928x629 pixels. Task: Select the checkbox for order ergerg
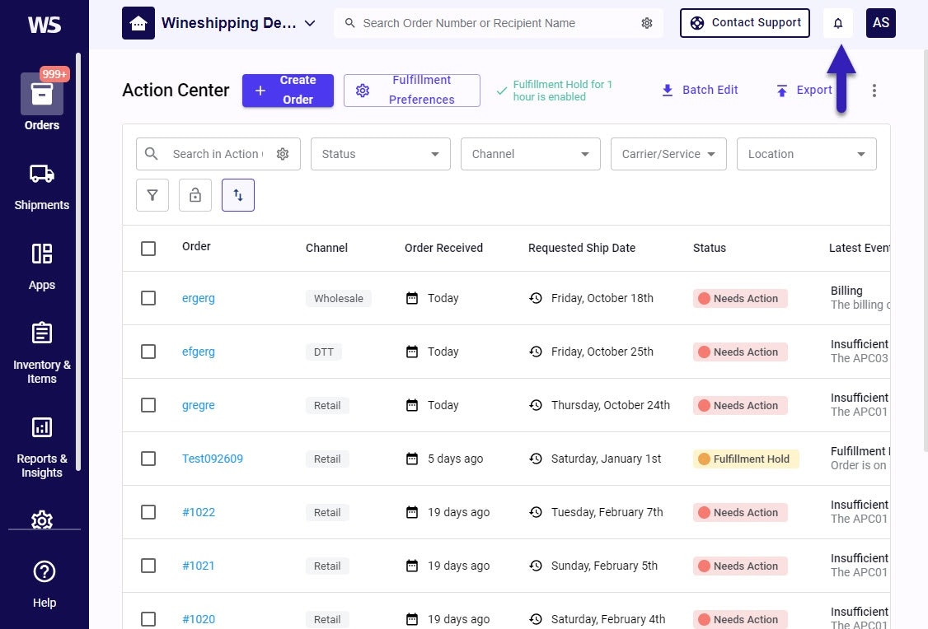[x=148, y=298]
